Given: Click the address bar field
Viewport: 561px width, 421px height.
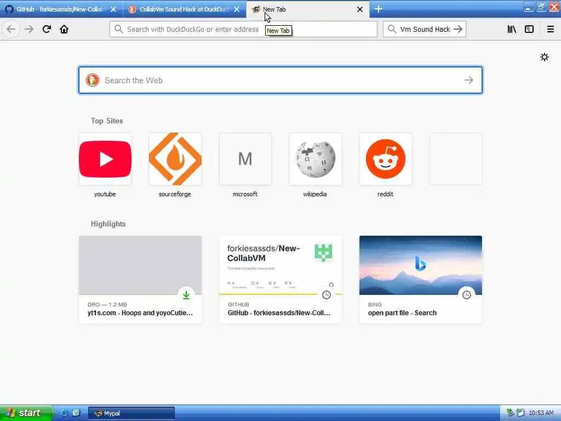Looking at the screenshot, I should [x=243, y=30].
